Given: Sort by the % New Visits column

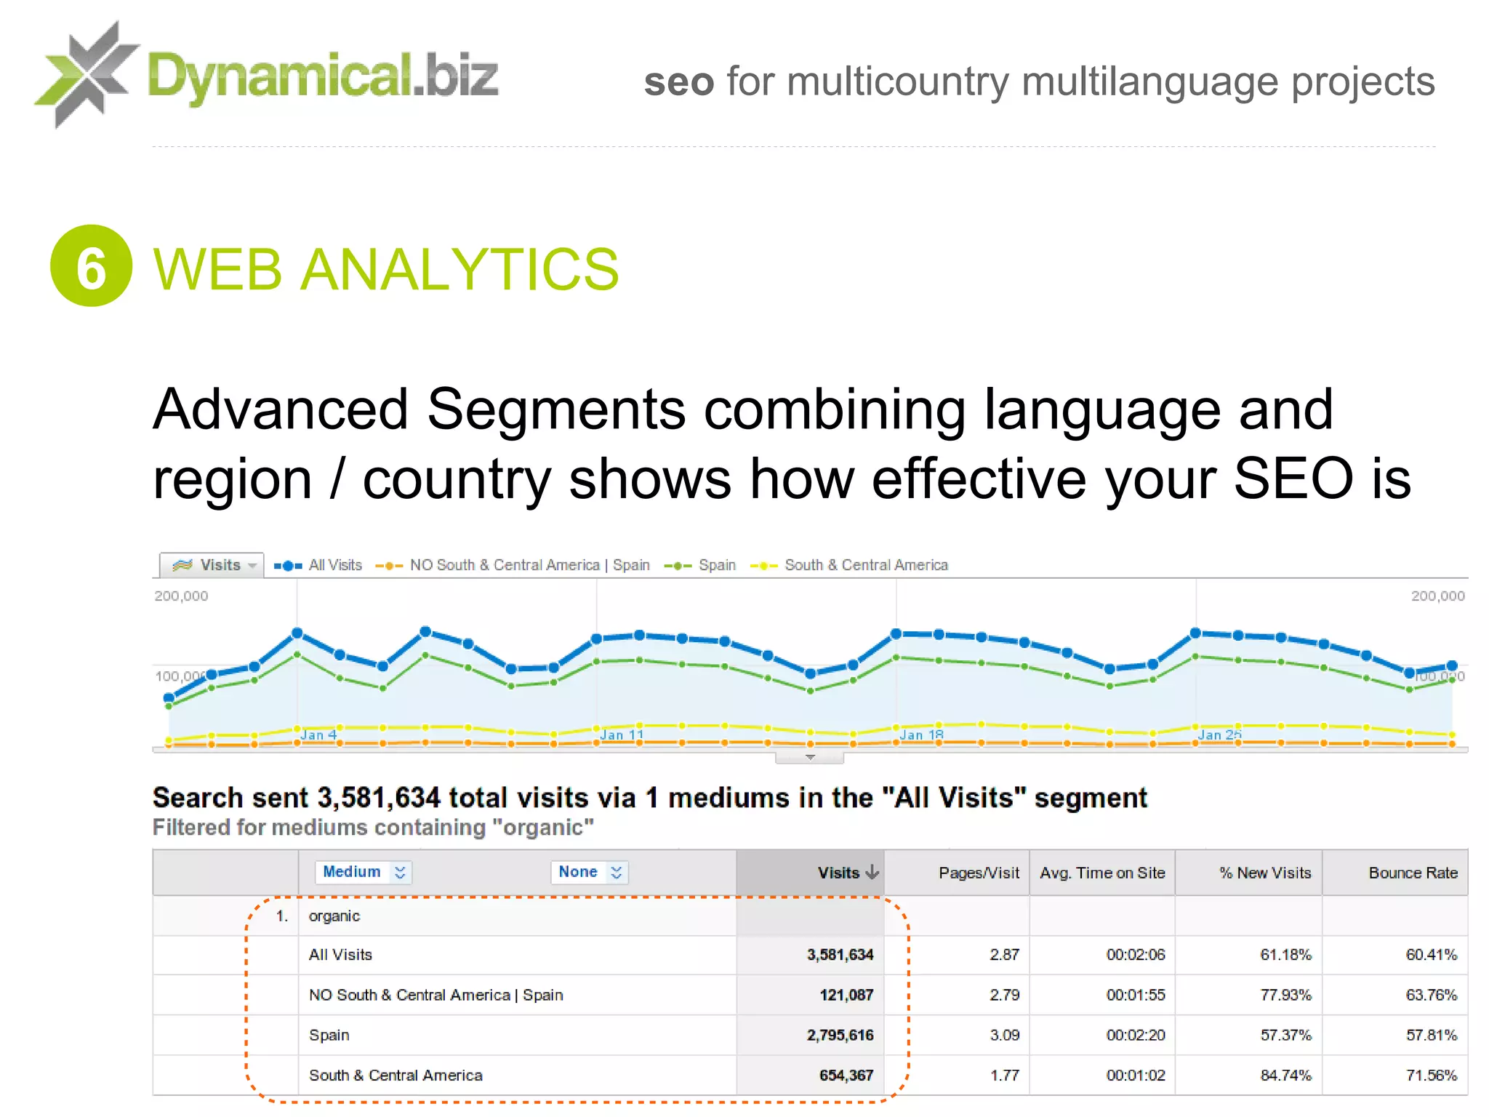Looking at the screenshot, I should click(1248, 873).
